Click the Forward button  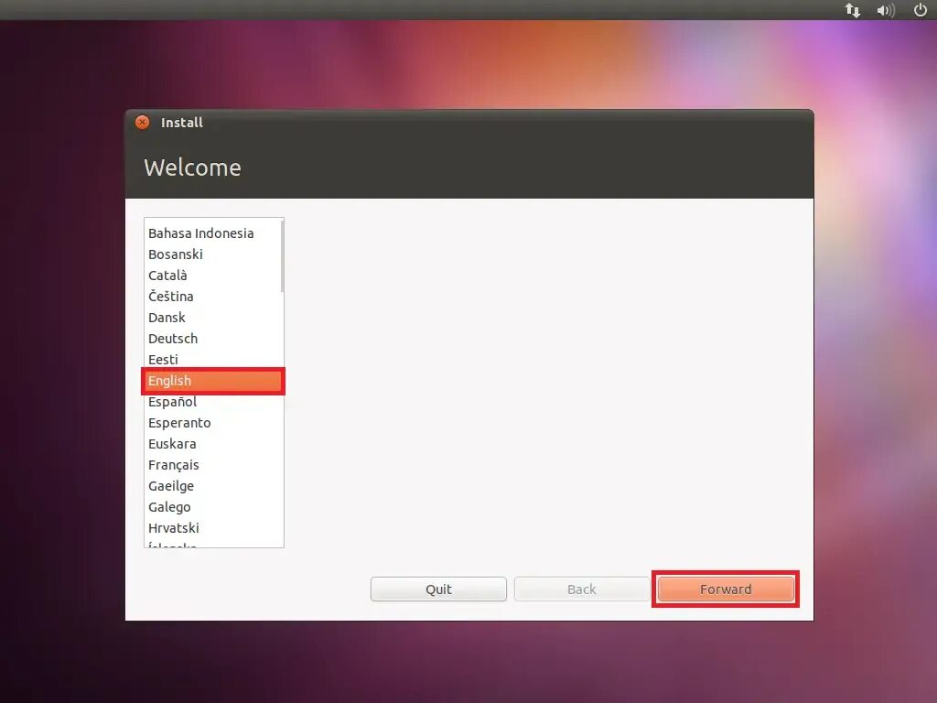click(726, 589)
